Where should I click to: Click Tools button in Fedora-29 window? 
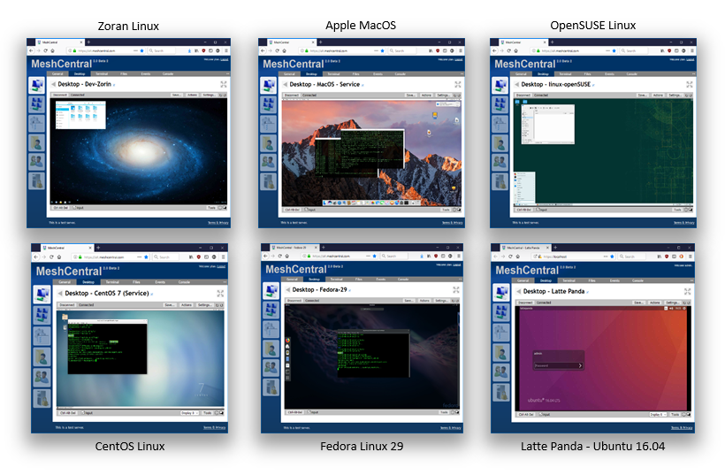(x=444, y=411)
